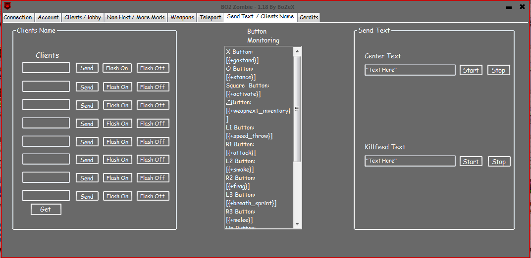Image resolution: width=531 pixels, height=258 pixels.
Task: Turn Flash On in the fourth client row
Action: [117, 123]
